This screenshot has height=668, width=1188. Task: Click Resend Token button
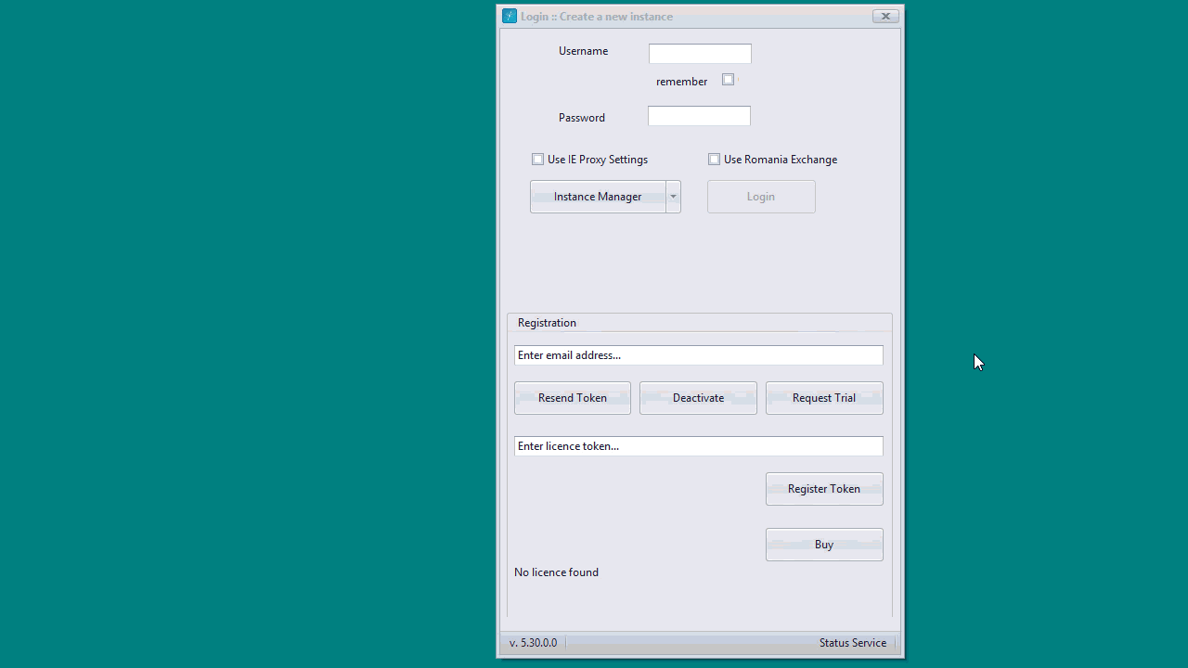click(x=573, y=398)
